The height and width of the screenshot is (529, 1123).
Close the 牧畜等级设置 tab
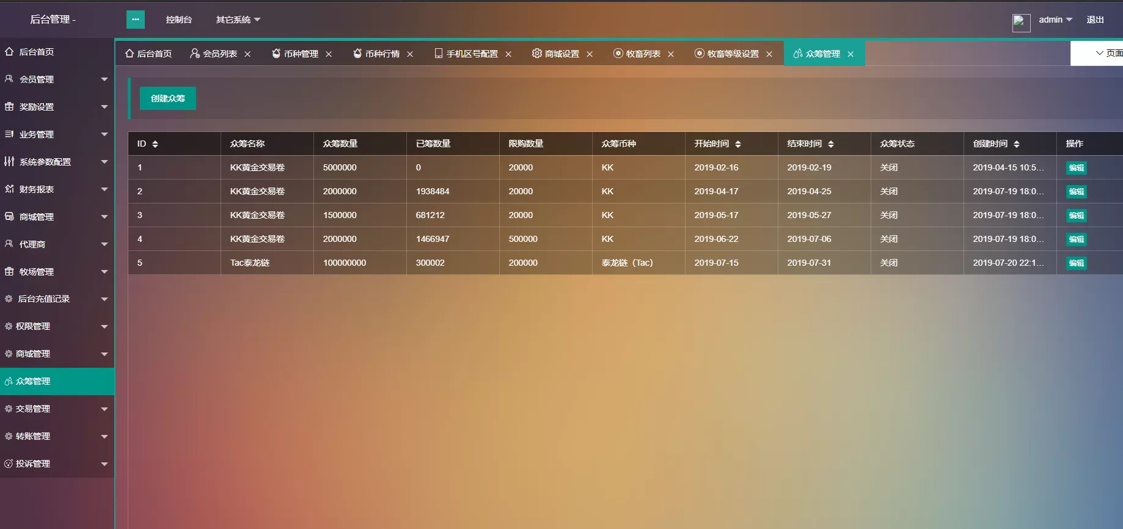[x=769, y=54]
